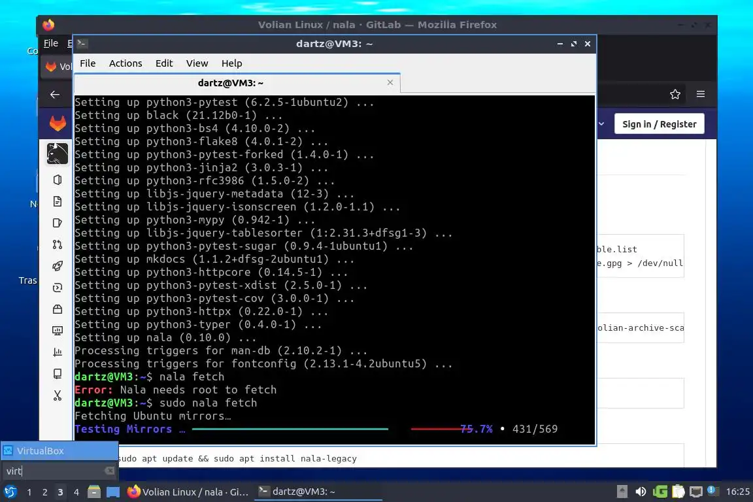Open the file manager icon in taskbar
Viewport: 753px width, 502px height.
pos(94,492)
